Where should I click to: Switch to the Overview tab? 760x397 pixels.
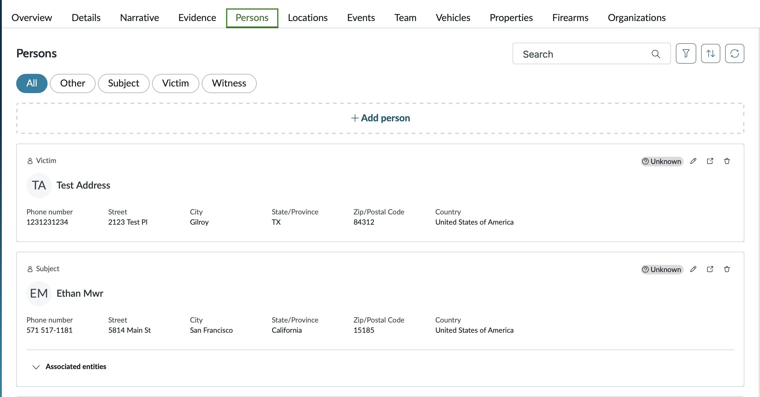coord(32,18)
